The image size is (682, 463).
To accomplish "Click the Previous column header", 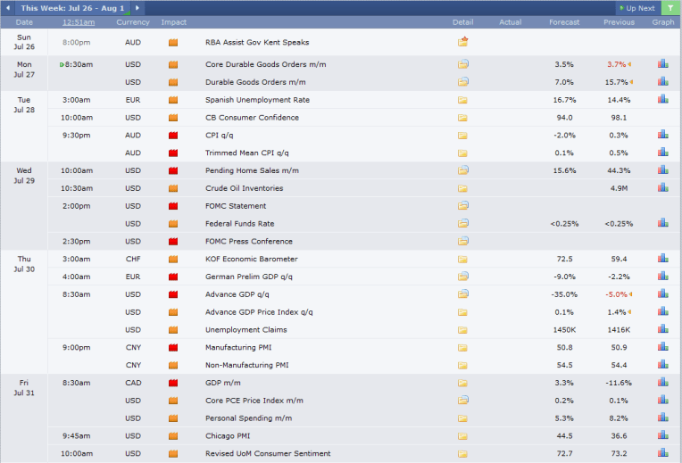I will 619,22.
